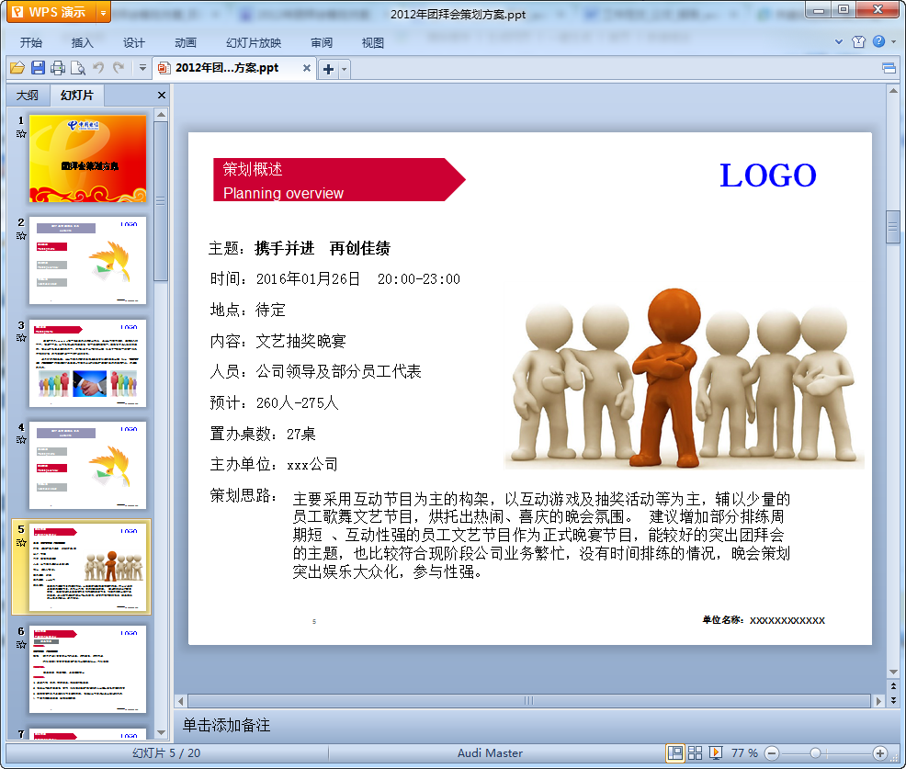
Task: Click the 主题：携手并进 再创佳绩 text line
Action: [x=300, y=248]
